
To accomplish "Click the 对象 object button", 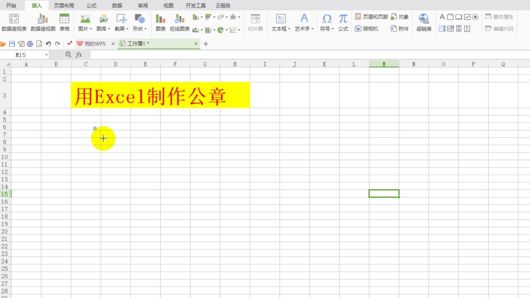I will tap(400, 17).
